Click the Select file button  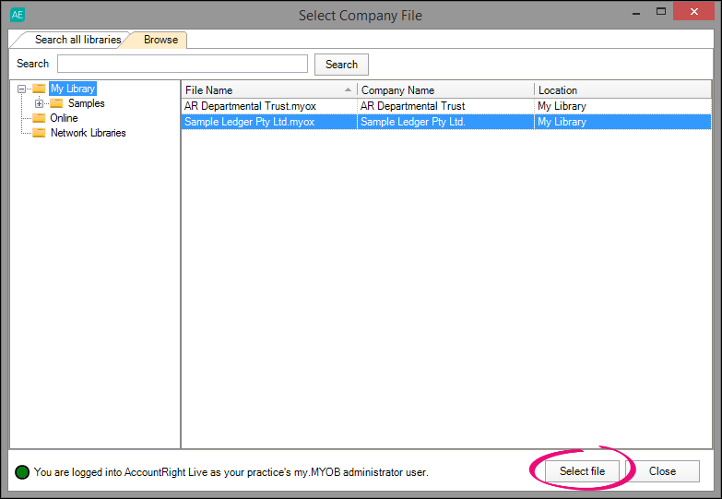582,471
